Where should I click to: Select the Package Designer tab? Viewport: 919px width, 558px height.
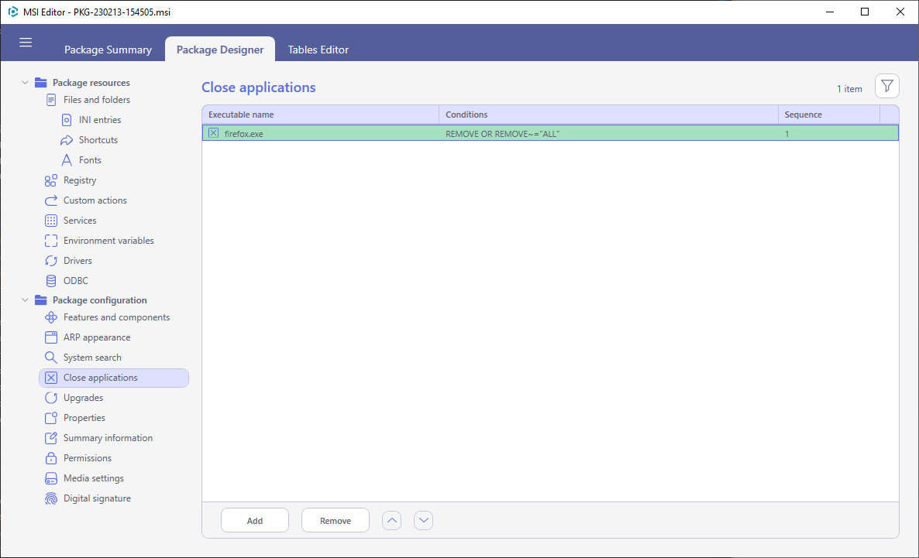click(x=220, y=50)
